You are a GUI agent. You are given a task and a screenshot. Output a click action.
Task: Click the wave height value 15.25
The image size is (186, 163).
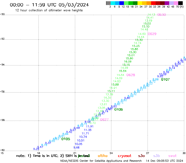click(x=136, y=46)
